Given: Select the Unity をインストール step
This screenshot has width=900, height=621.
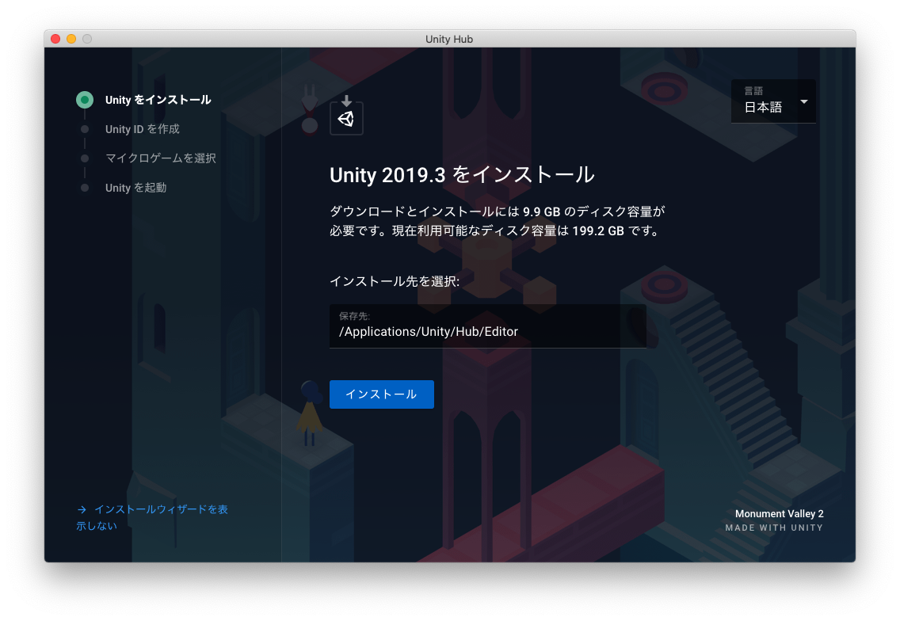Looking at the screenshot, I should point(158,100).
